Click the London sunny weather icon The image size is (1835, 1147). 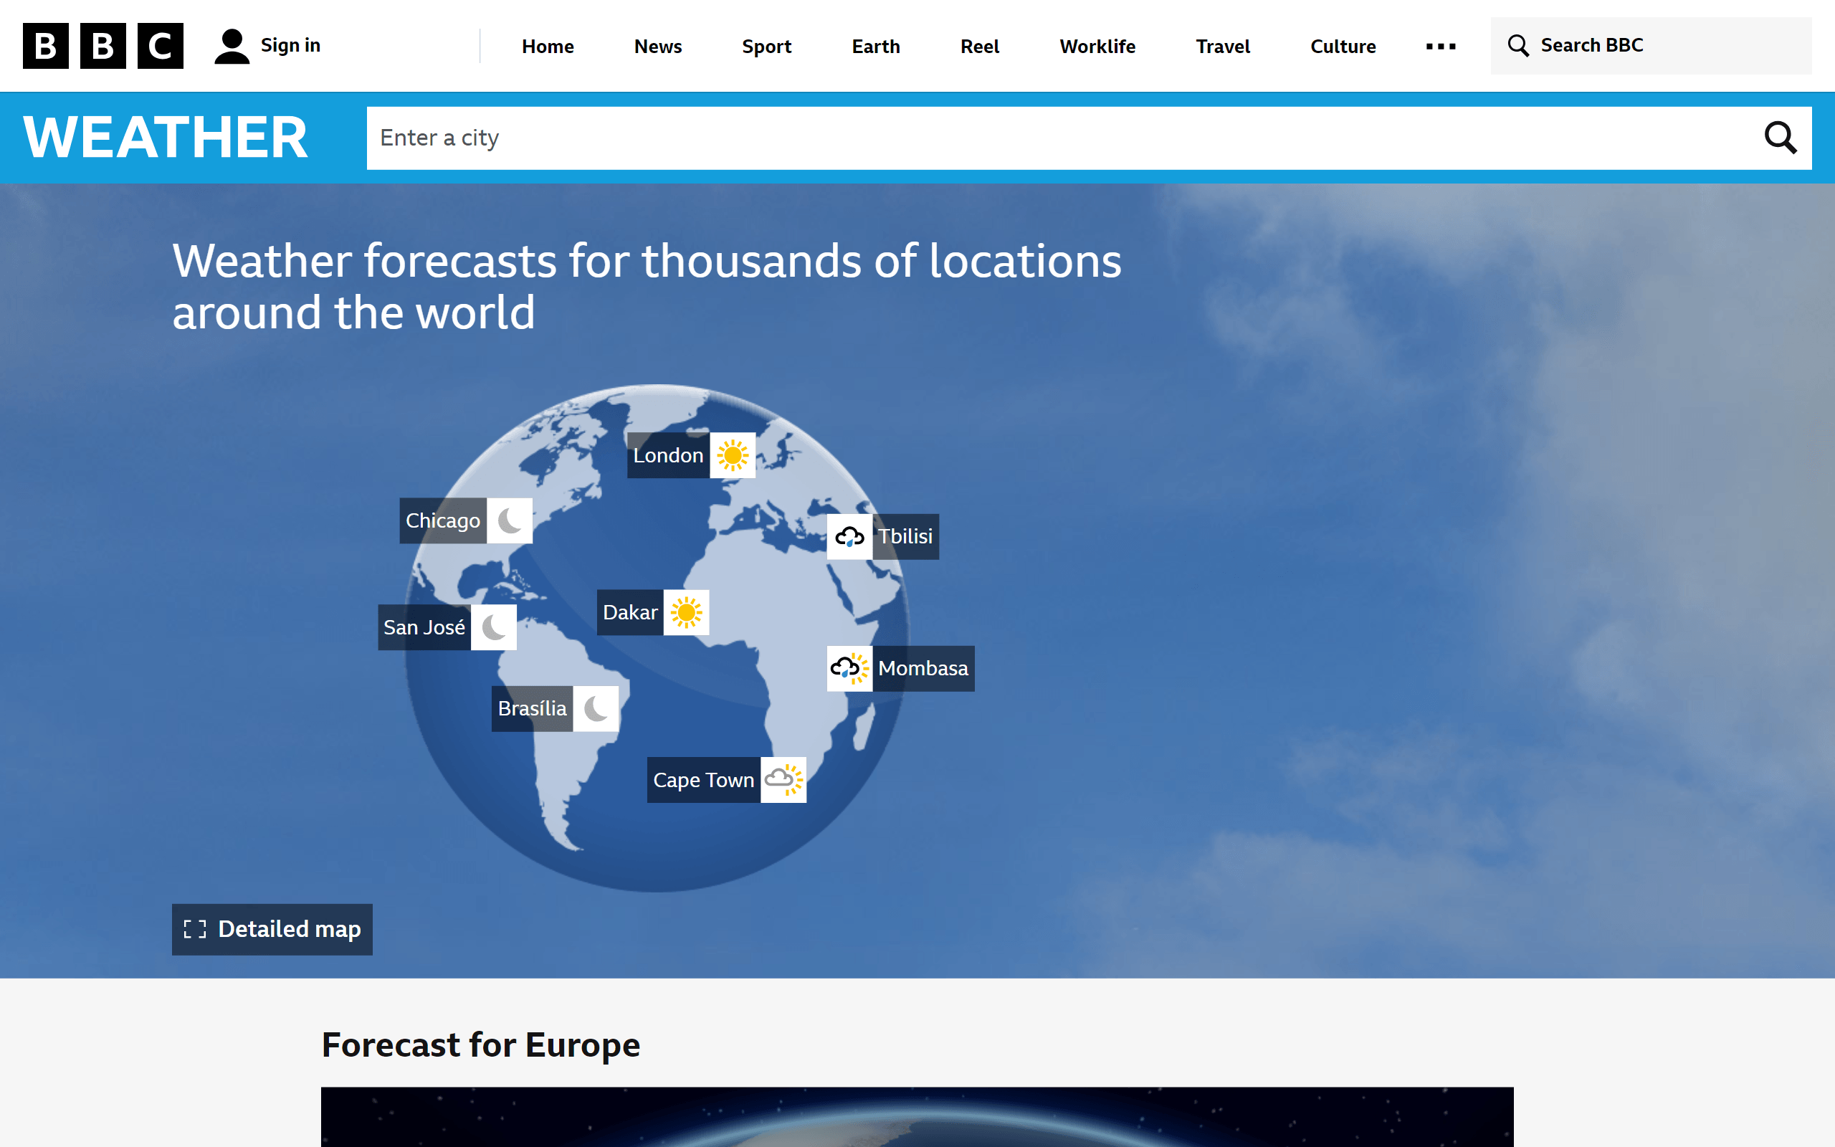click(x=733, y=453)
